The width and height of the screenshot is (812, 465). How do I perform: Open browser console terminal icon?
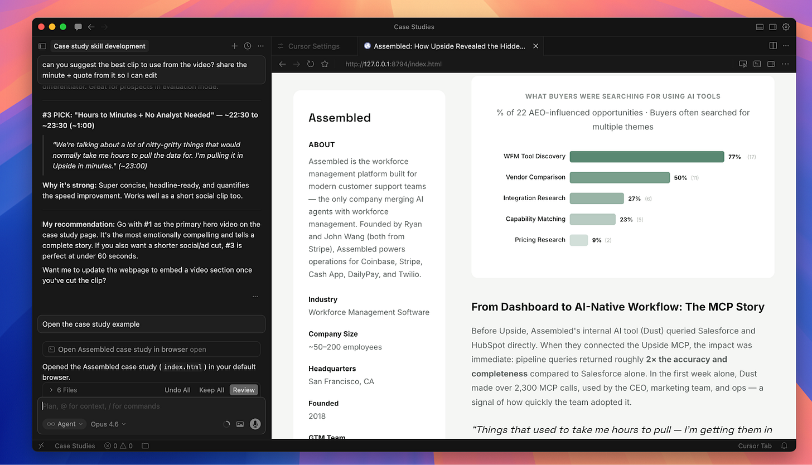click(757, 64)
